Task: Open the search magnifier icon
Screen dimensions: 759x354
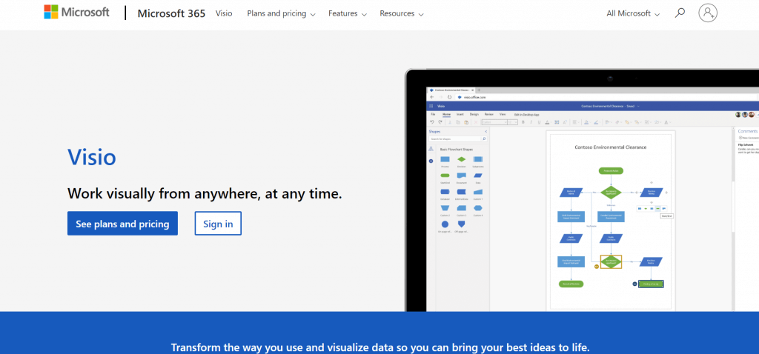Action: coord(680,13)
